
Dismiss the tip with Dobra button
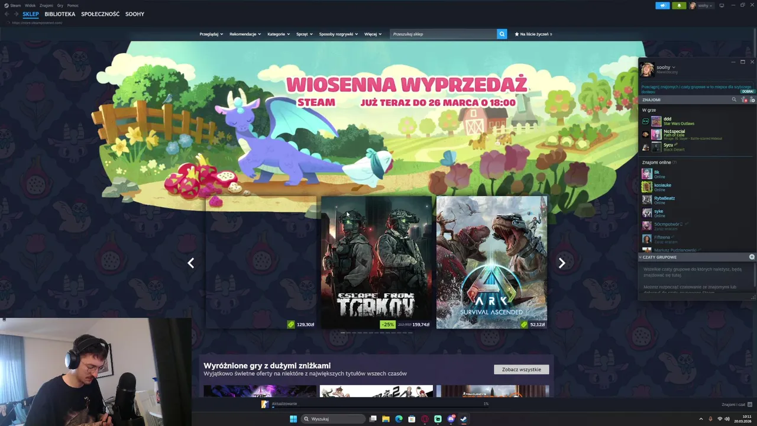pos(748,92)
